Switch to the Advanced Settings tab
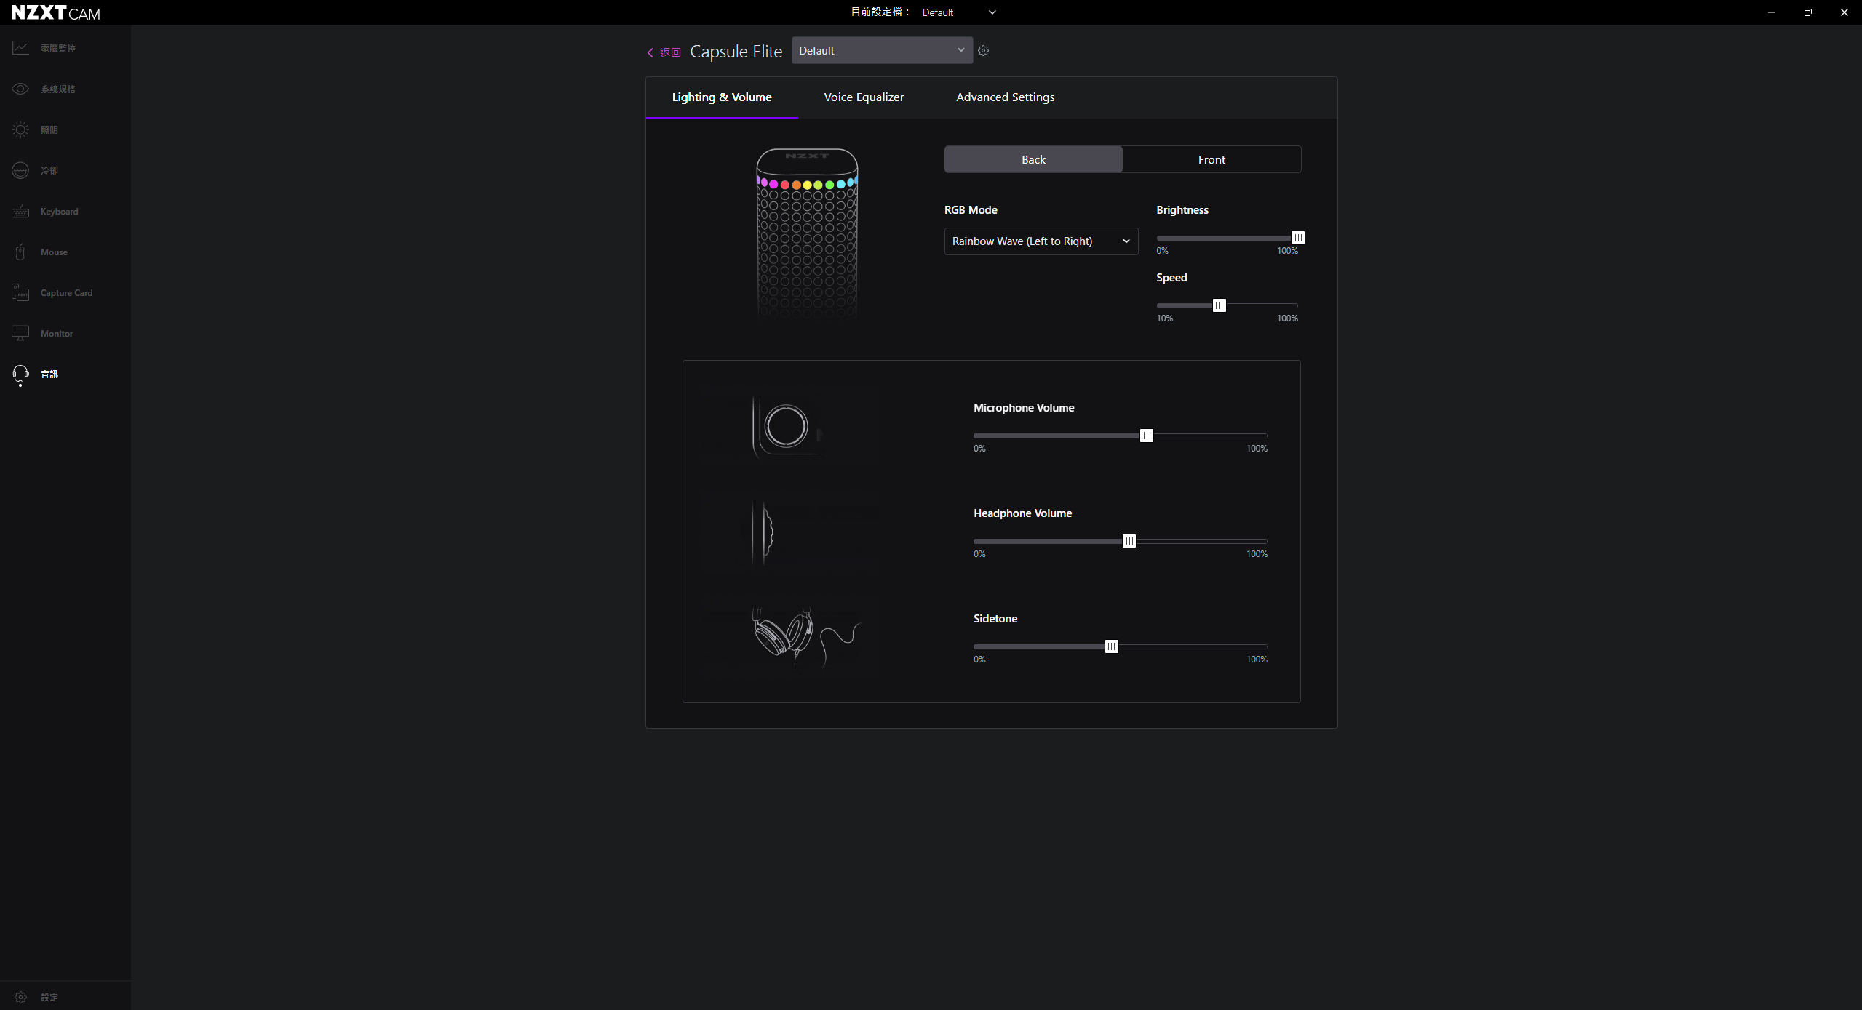This screenshot has width=1862, height=1010. (x=1005, y=97)
